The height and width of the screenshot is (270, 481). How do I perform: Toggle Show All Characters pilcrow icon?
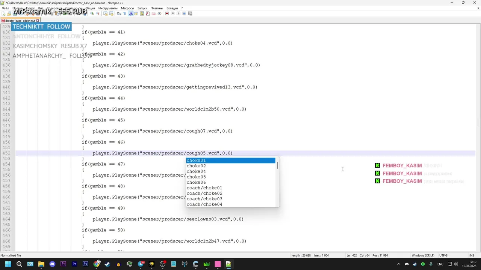pos(124,13)
